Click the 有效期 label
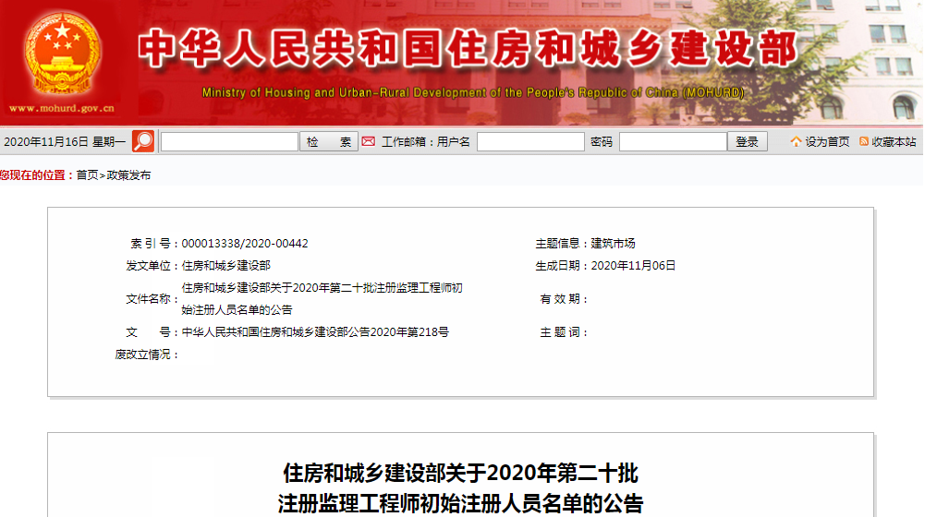The height and width of the screenshot is (517, 937). 563,299
